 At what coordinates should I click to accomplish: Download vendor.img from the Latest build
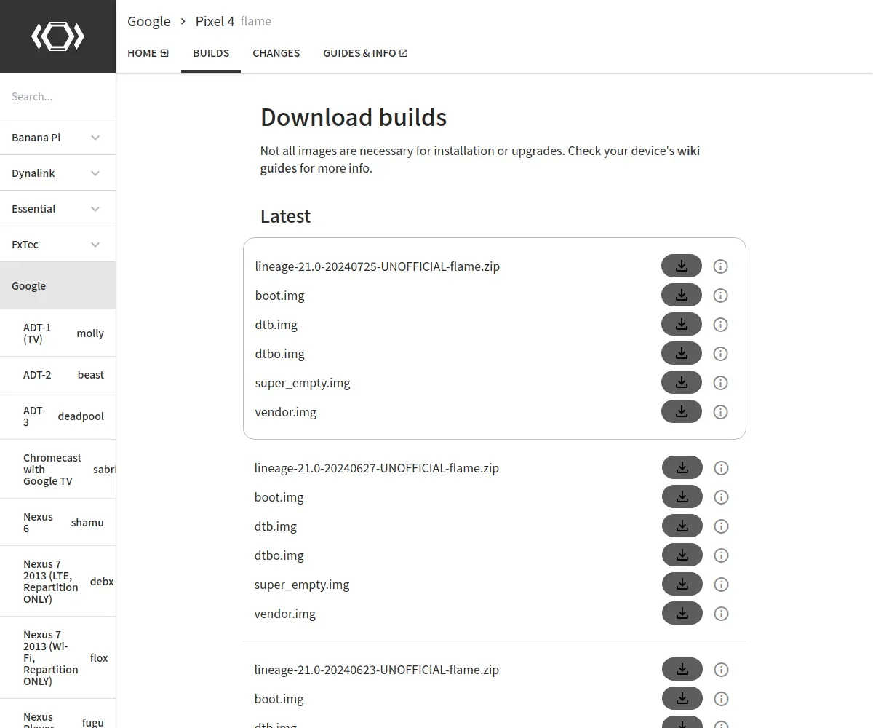click(682, 411)
